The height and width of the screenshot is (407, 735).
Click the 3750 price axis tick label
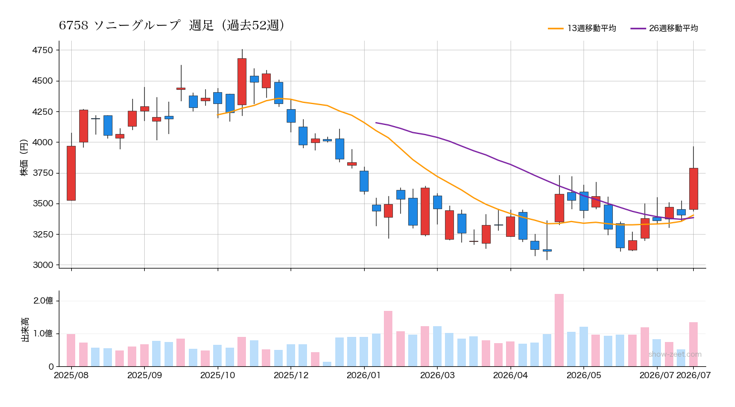pos(43,173)
